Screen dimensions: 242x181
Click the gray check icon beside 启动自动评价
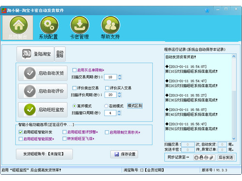(x=30, y=91)
